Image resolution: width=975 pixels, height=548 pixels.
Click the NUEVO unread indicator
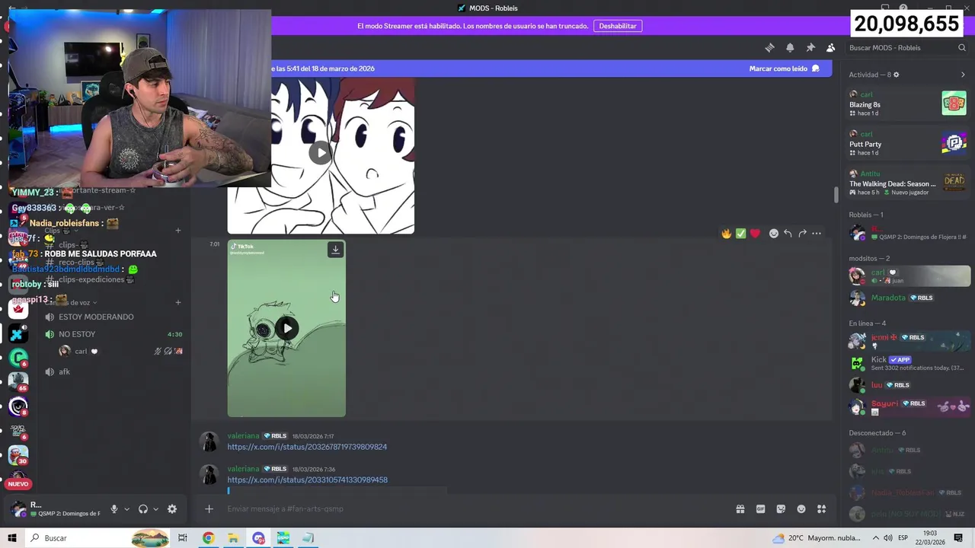[x=18, y=484]
